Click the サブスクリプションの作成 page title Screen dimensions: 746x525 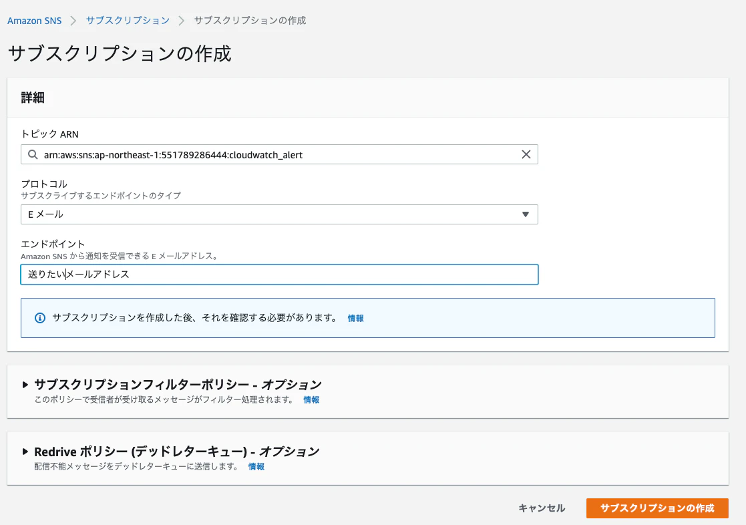click(x=120, y=53)
